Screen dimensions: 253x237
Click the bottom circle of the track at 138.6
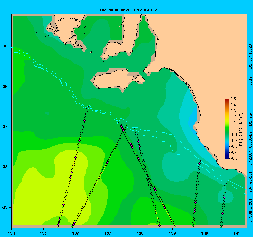click(x=160, y=225)
